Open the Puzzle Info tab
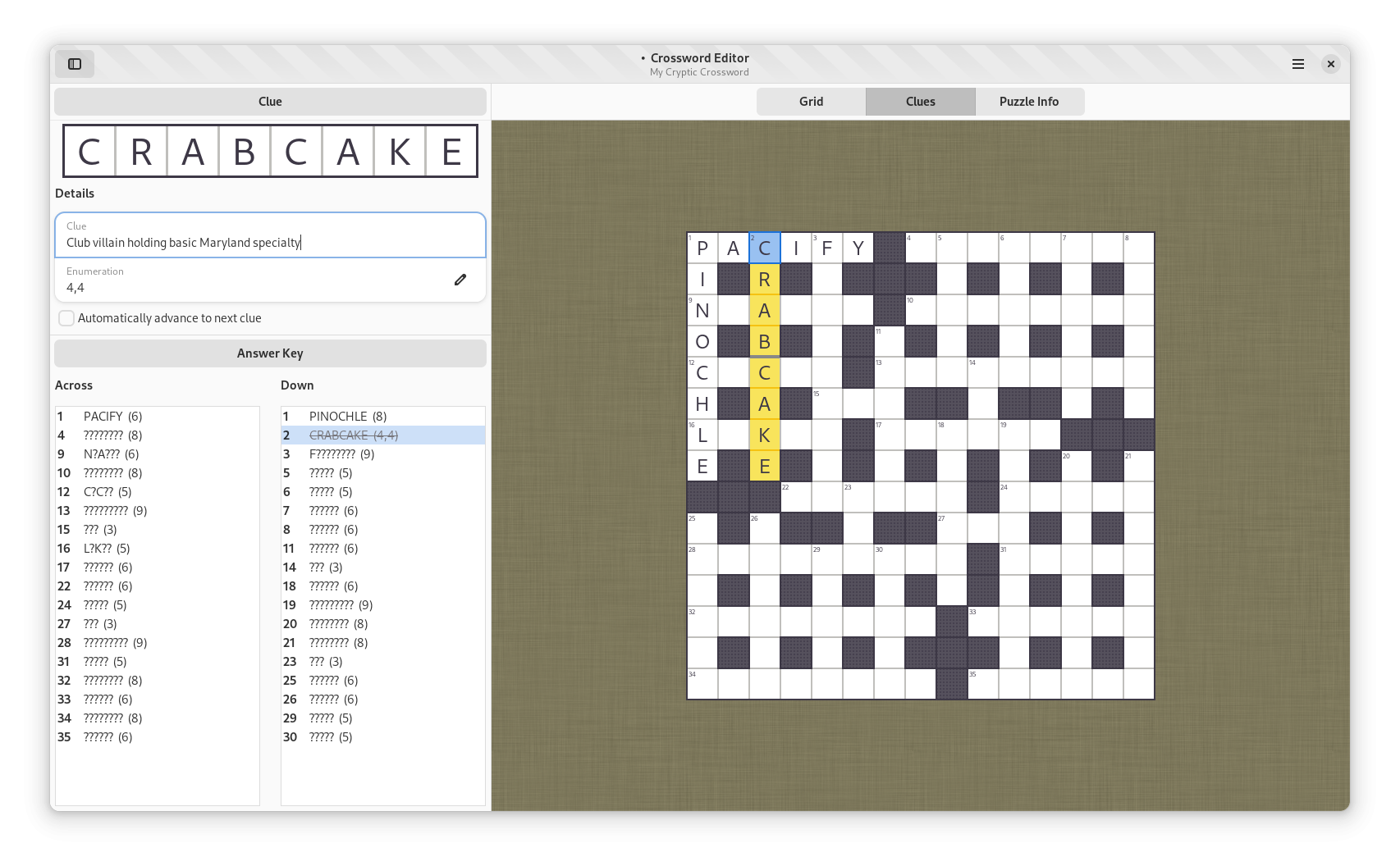Screen dimensions: 1400x866 click(1029, 102)
